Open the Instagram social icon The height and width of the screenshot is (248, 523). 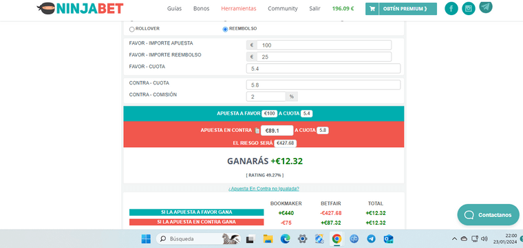click(x=469, y=9)
